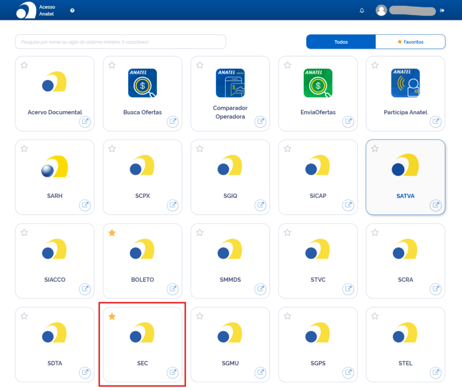Image resolution: width=462 pixels, height=388 pixels.
Task: Unfavorite BOLETO by its orange star
Action: 112,233
